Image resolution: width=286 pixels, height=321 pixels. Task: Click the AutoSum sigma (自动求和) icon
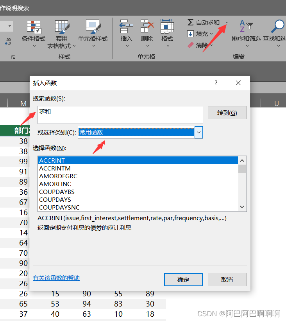pos(190,22)
